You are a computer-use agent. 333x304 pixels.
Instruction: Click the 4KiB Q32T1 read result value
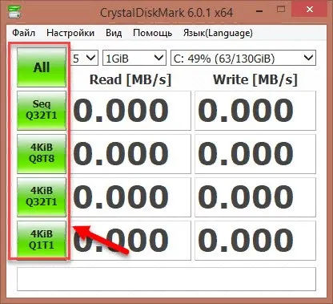tap(130, 197)
